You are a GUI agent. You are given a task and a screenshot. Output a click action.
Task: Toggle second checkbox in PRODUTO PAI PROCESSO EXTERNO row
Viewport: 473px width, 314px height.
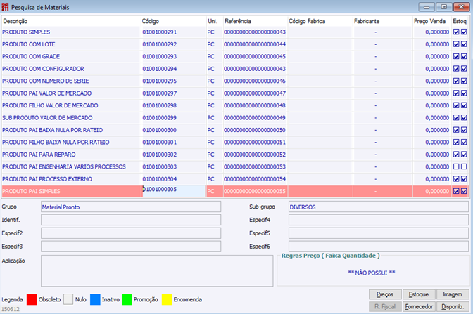tap(464, 179)
